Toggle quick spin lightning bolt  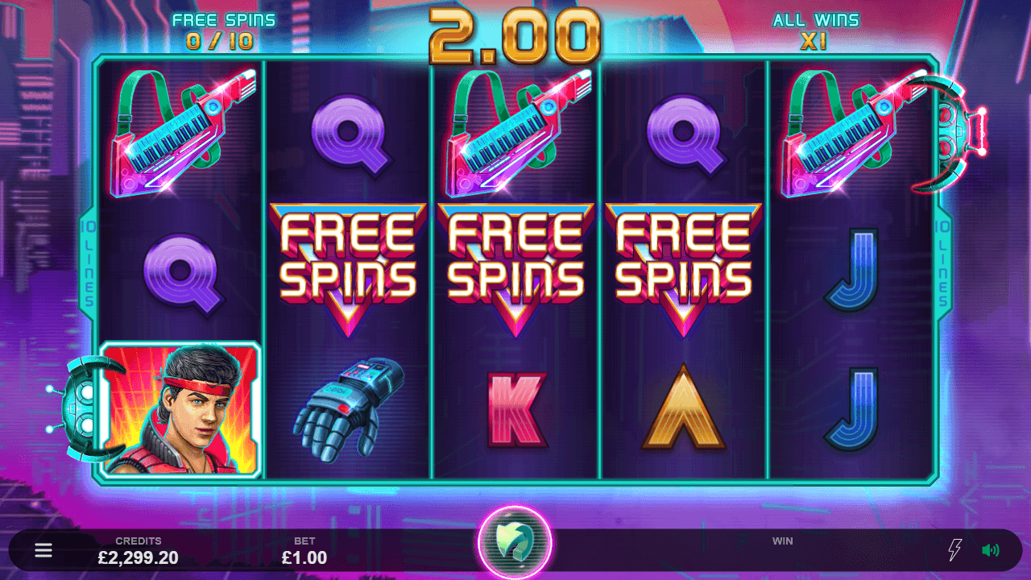pos(954,550)
